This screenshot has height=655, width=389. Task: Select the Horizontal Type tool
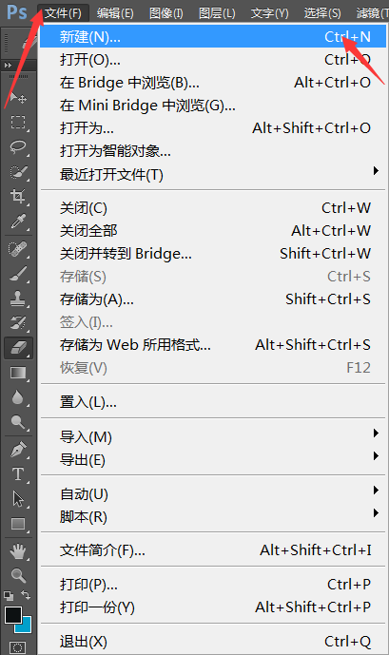click(18, 474)
